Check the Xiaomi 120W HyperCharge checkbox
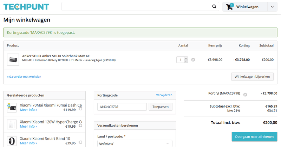 [81, 126]
